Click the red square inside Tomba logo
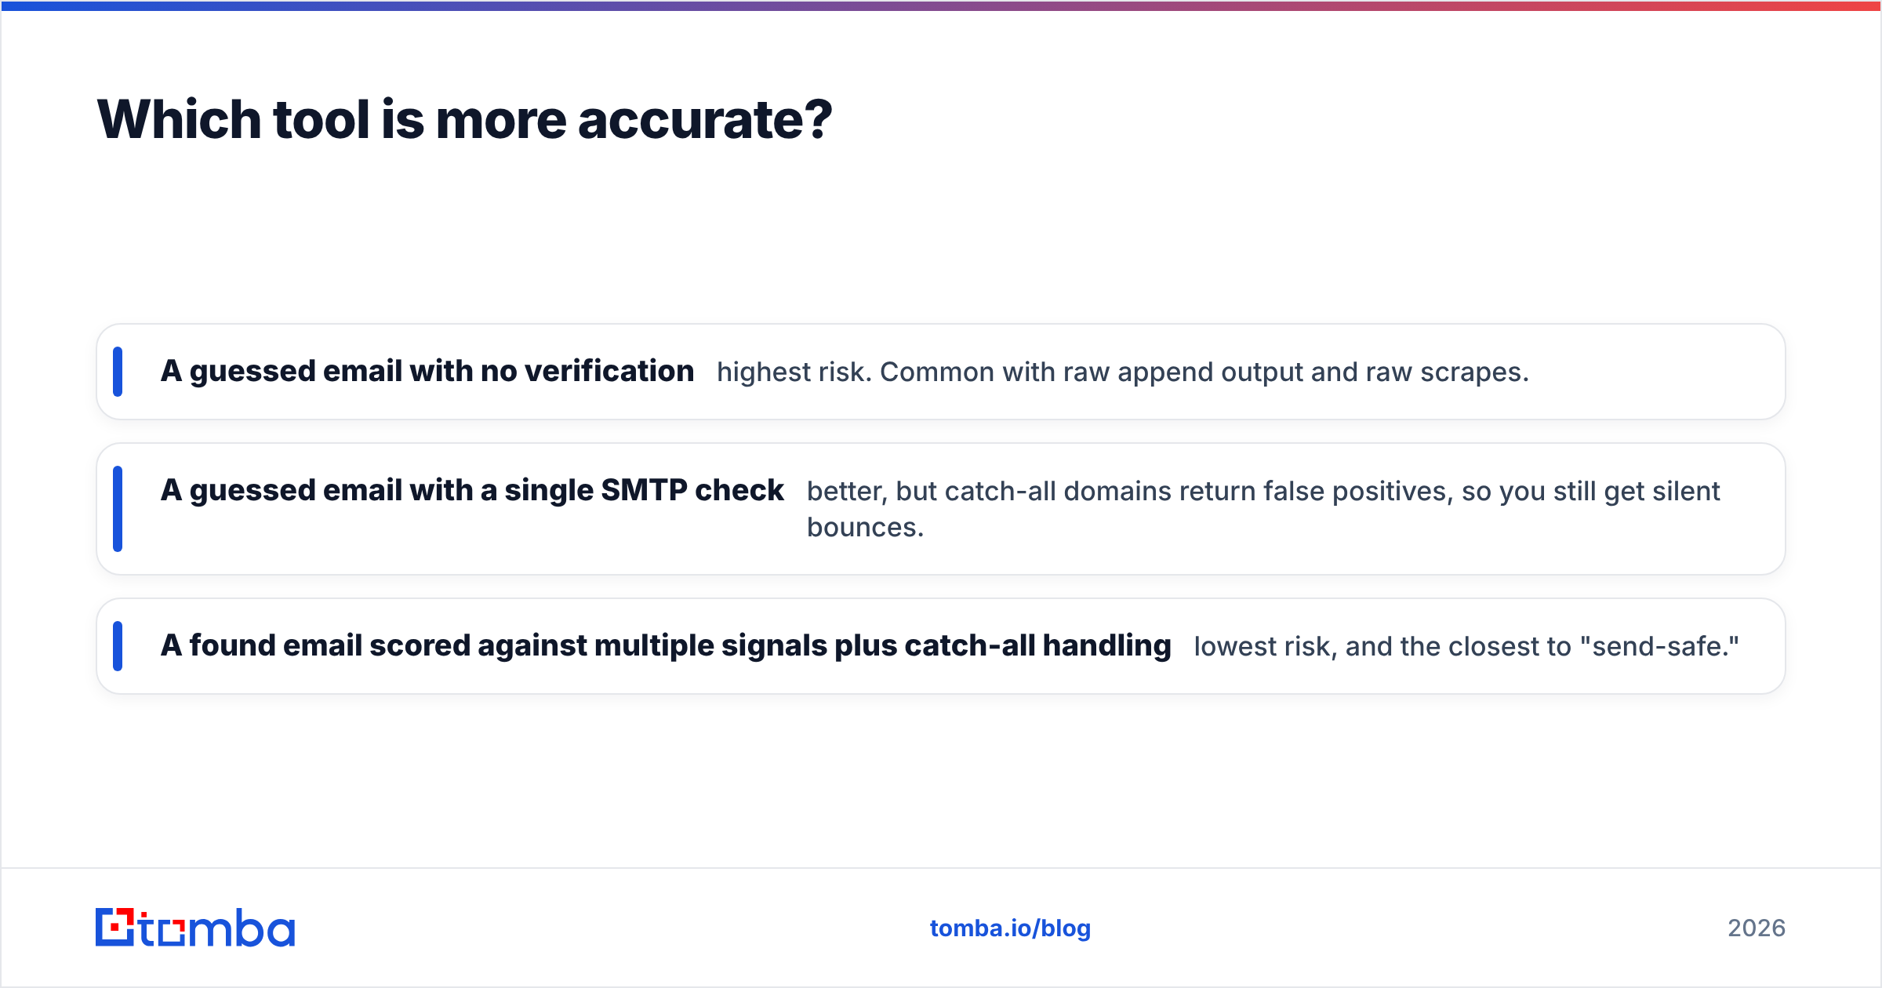Image resolution: width=1882 pixels, height=988 pixels. tap(116, 928)
